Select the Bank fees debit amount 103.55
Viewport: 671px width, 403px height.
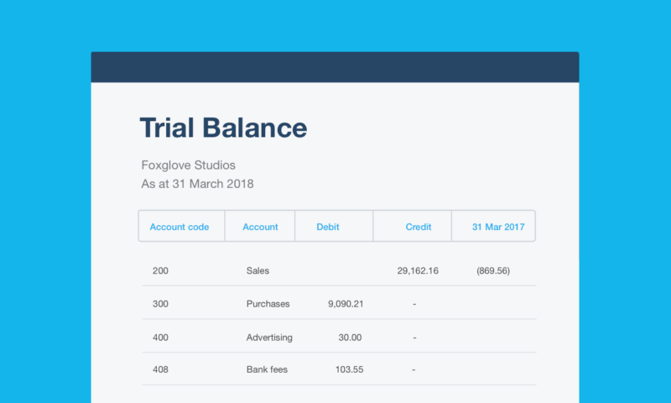pyautogui.click(x=347, y=369)
